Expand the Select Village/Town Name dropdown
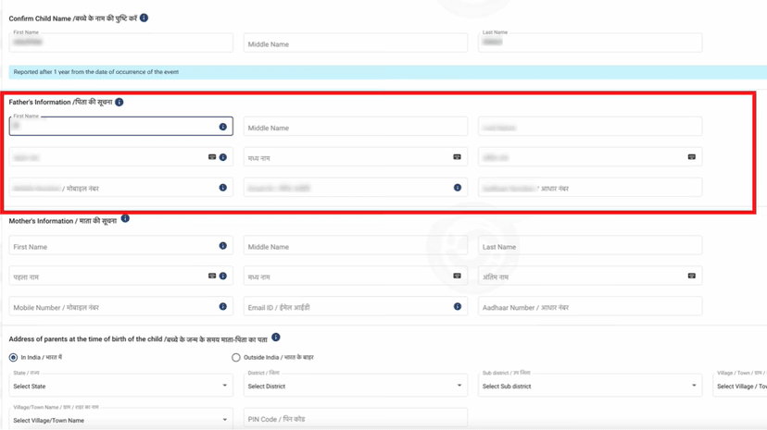 click(x=120, y=420)
